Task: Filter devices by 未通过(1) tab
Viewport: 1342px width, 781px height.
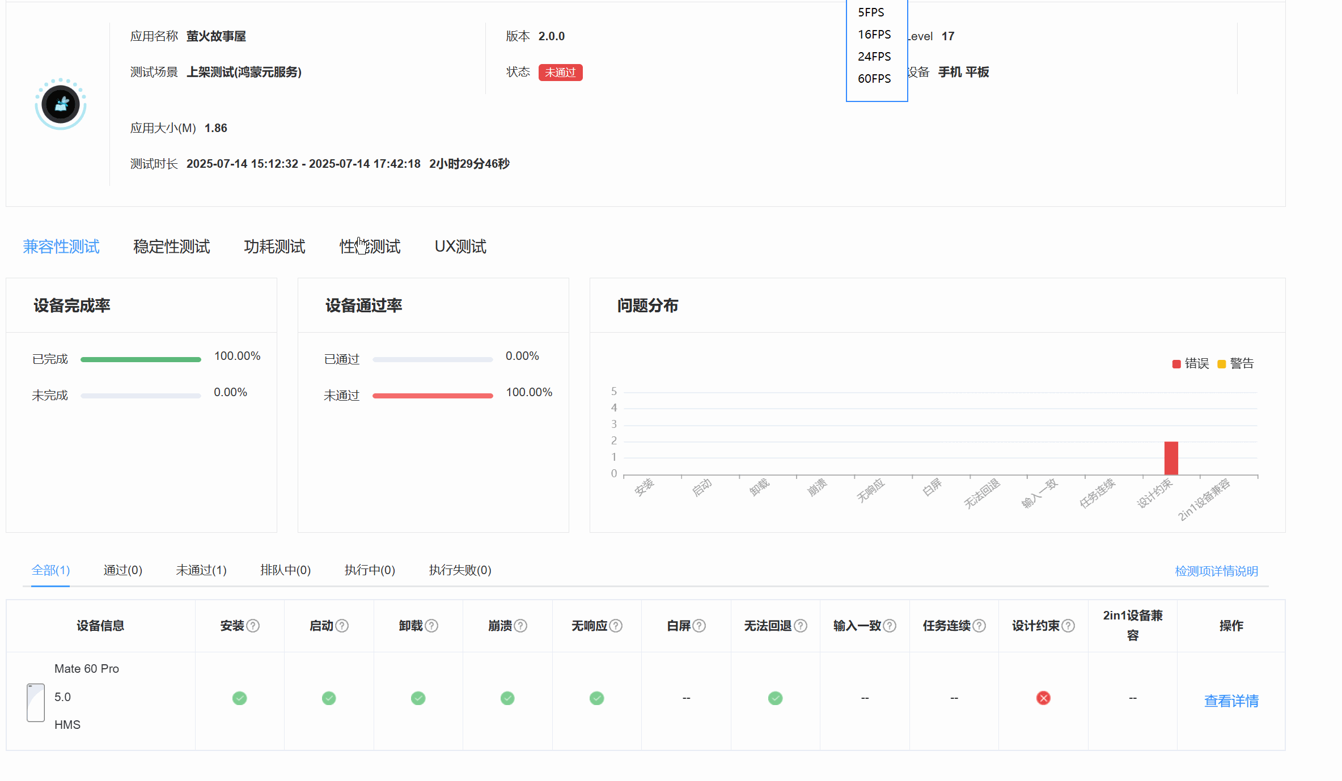Action: [x=201, y=570]
